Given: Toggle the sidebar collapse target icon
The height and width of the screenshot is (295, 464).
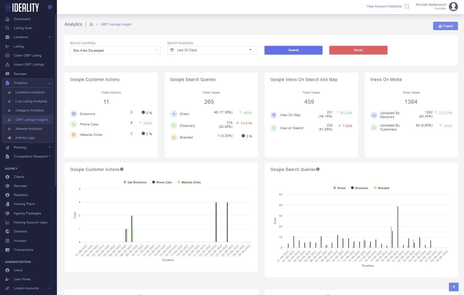Looking at the screenshot, I should click(x=50, y=7).
